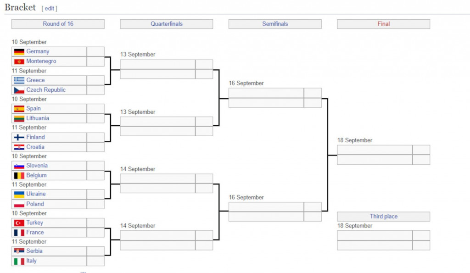Follow the France team link
Viewport: 470px width, 273px height.
35,233
